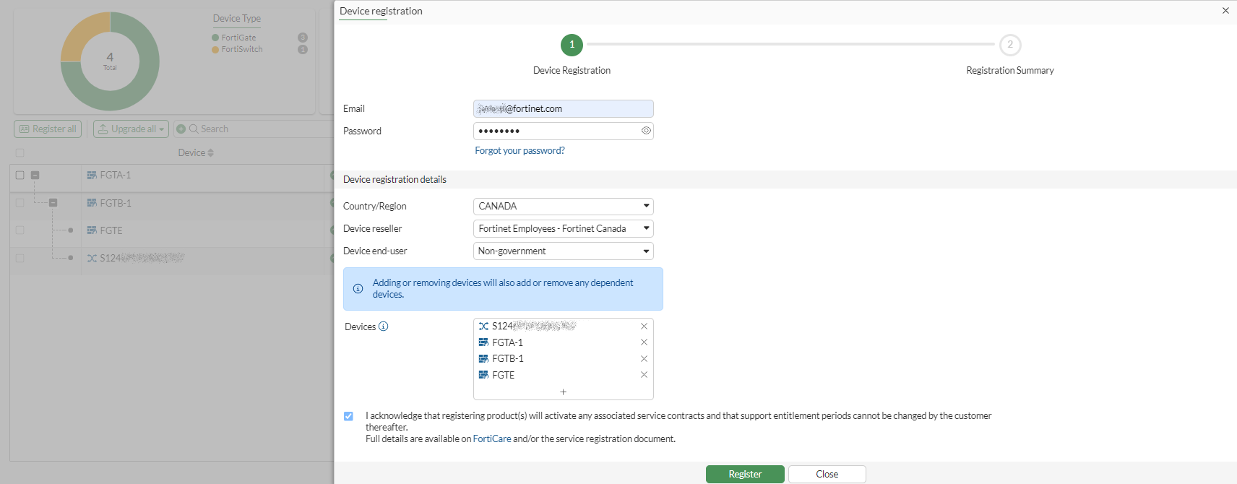Show the password with eye icon
The width and height of the screenshot is (1237, 484).
(646, 131)
